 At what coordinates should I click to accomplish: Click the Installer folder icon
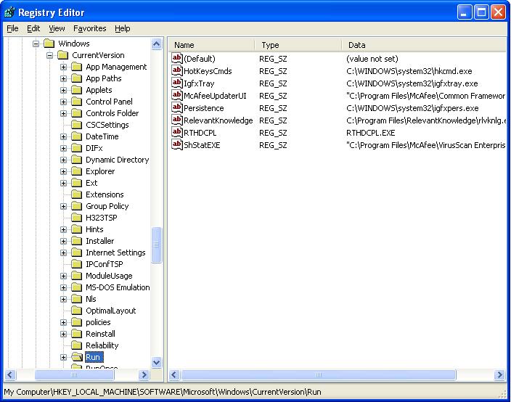click(77, 241)
